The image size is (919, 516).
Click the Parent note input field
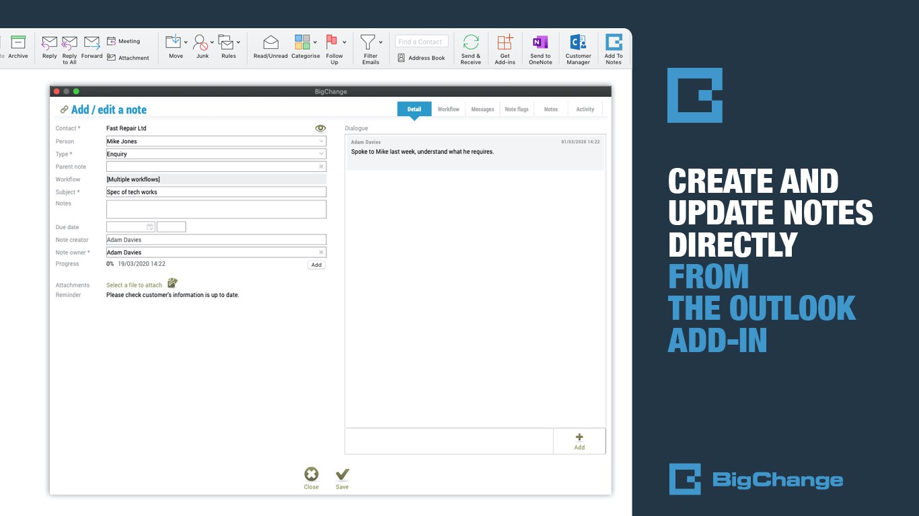pyautogui.click(x=216, y=167)
